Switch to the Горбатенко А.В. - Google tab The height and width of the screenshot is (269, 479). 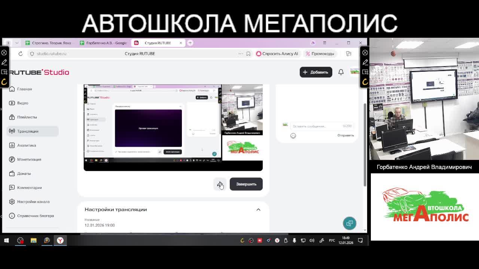pos(103,43)
